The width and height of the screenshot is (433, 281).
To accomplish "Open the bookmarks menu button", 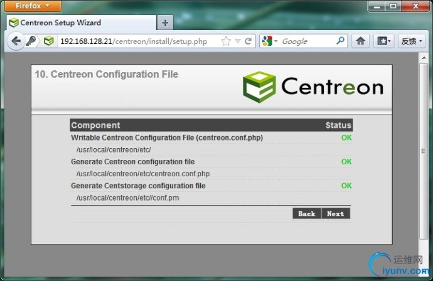I will 383,41.
